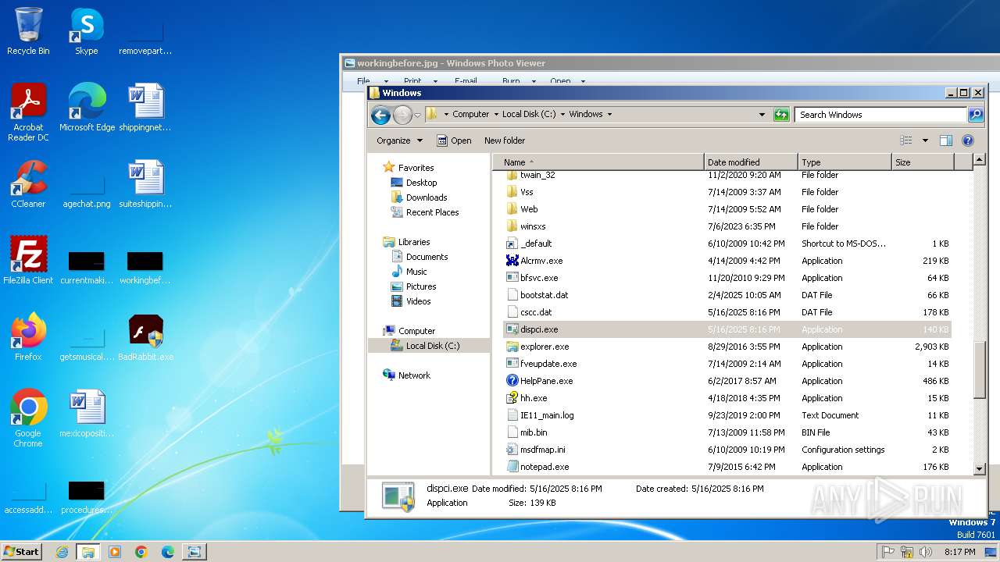Click the Open button in Explorer toolbar
The height and width of the screenshot is (562, 1000).
coord(454,140)
